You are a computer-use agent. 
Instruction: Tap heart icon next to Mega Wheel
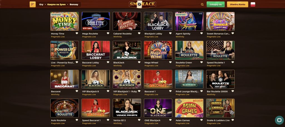[x=170, y=62]
